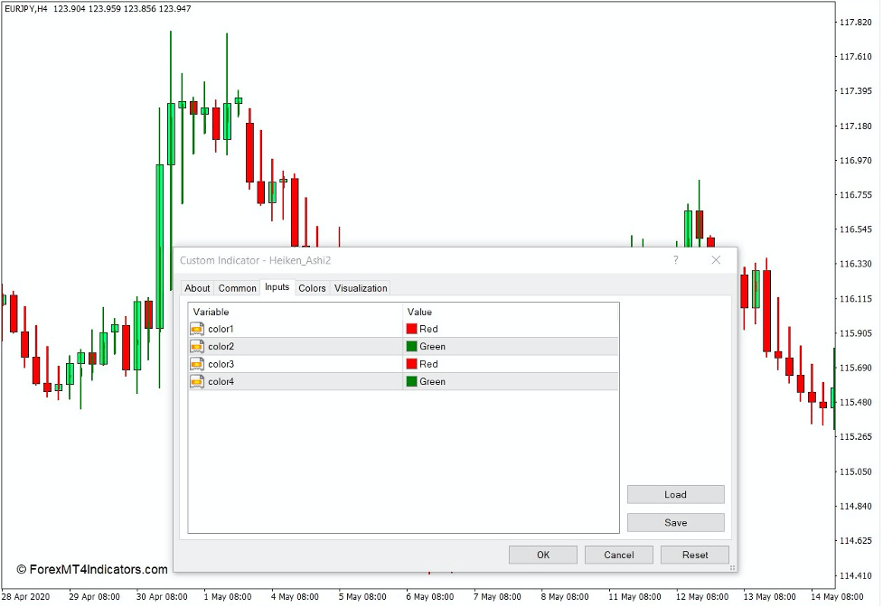Switch to the About tab
This screenshot has width=883, height=607.
pos(197,288)
